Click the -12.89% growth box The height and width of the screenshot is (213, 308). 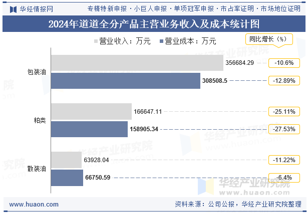(x=284, y=81)
